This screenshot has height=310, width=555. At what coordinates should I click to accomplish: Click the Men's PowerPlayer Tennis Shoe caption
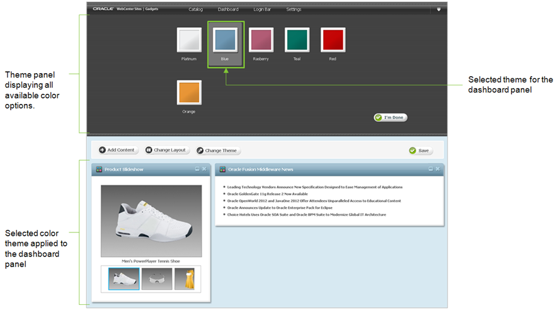(151, 261)
